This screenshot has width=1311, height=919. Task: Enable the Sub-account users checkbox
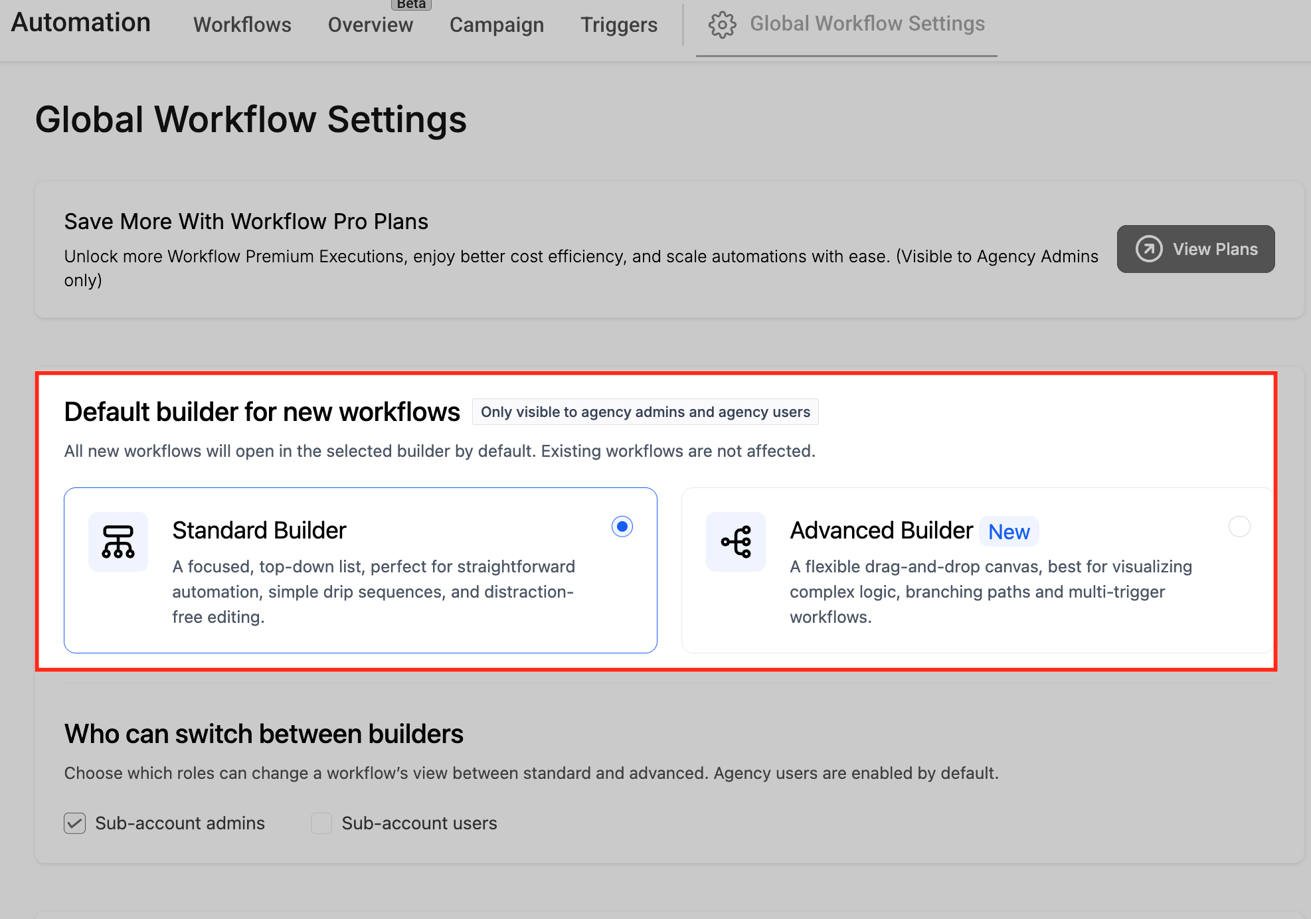click(321, 823)
